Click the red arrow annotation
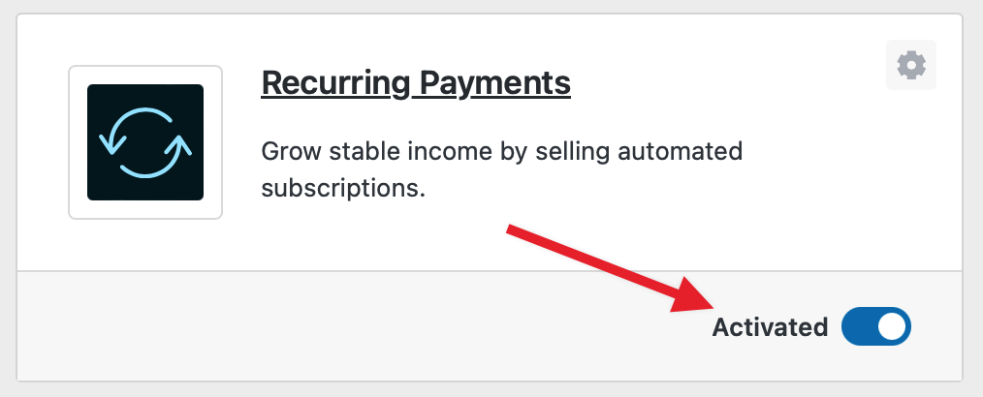Screen dimensions: 983x397 [591, 264]
